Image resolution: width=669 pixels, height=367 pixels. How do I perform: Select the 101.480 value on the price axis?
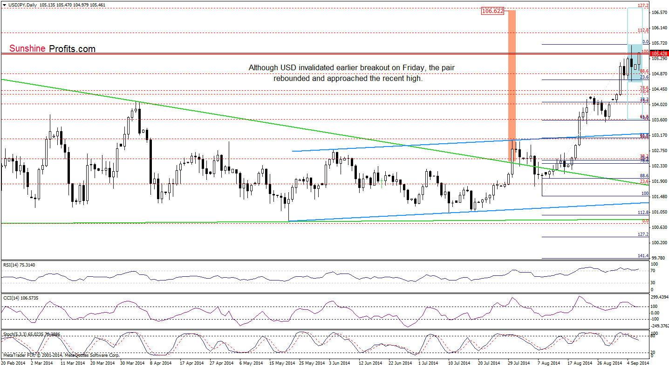pos(659,197)
